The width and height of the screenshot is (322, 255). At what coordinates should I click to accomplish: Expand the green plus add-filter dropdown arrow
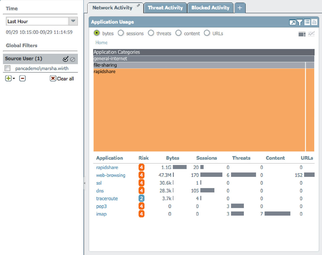14,79
